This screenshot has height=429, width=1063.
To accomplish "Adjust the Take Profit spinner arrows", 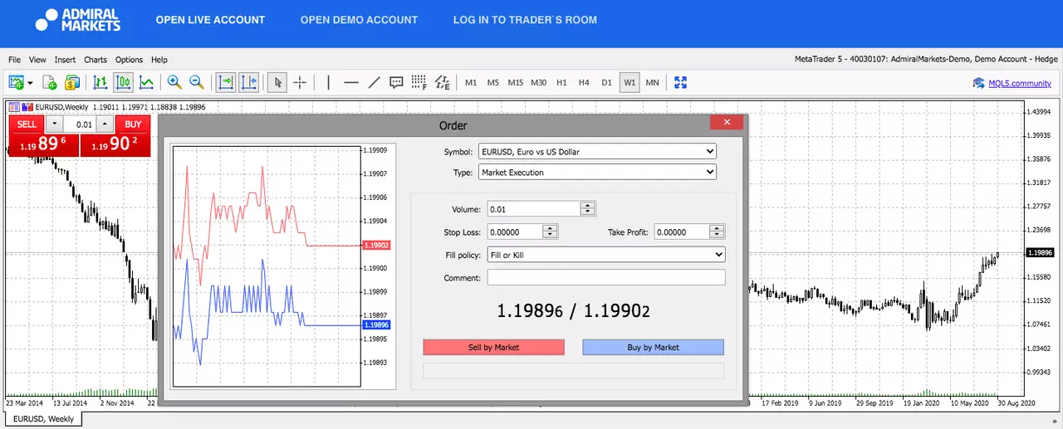I will click(718, 232).
